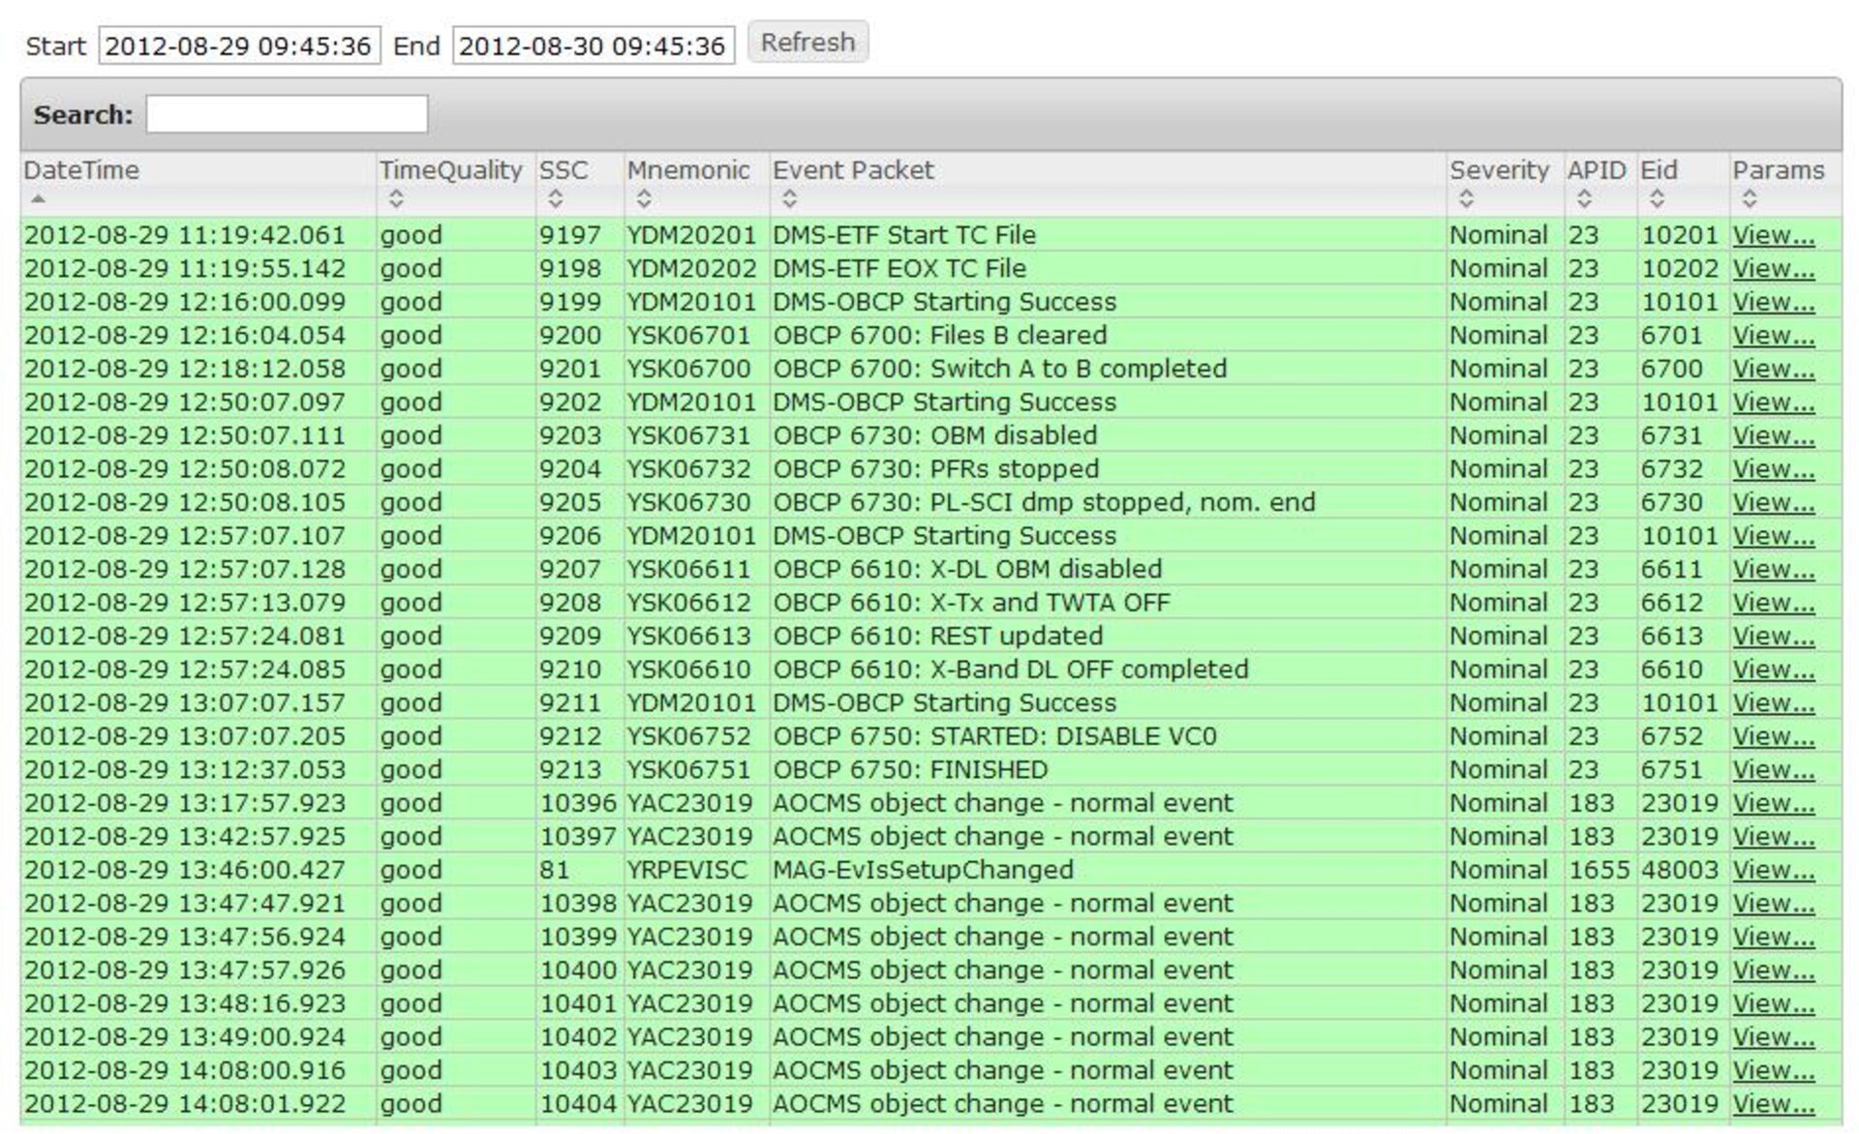Open View params for SSC 10399 row
1859x1134 pixels.
(1773, 937)
